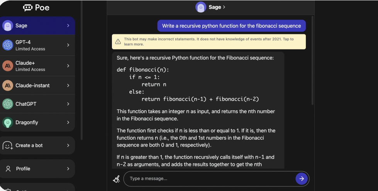Open the Sage chevron in sidebar
Screen dimensions: 378x191
tap(68, 25)
